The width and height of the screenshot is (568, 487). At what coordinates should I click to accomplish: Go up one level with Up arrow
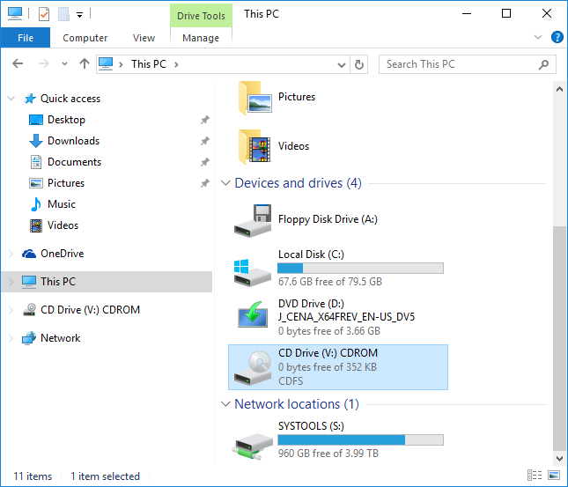[85, 64]
